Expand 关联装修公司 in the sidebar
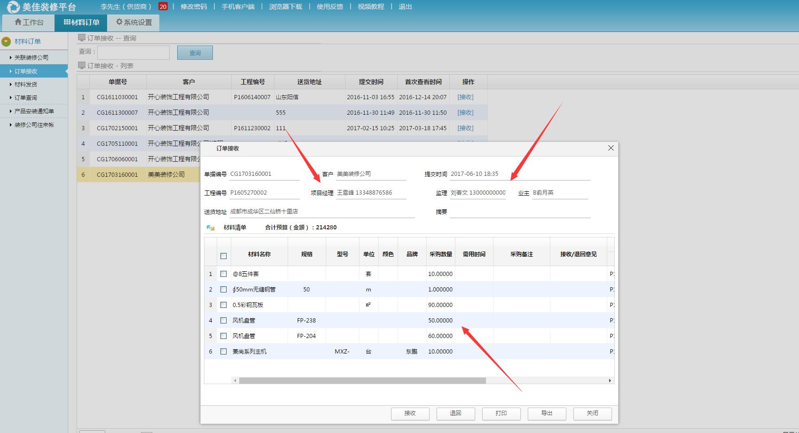The height and width of the screenshot is (433, 799). click(31, 57)
